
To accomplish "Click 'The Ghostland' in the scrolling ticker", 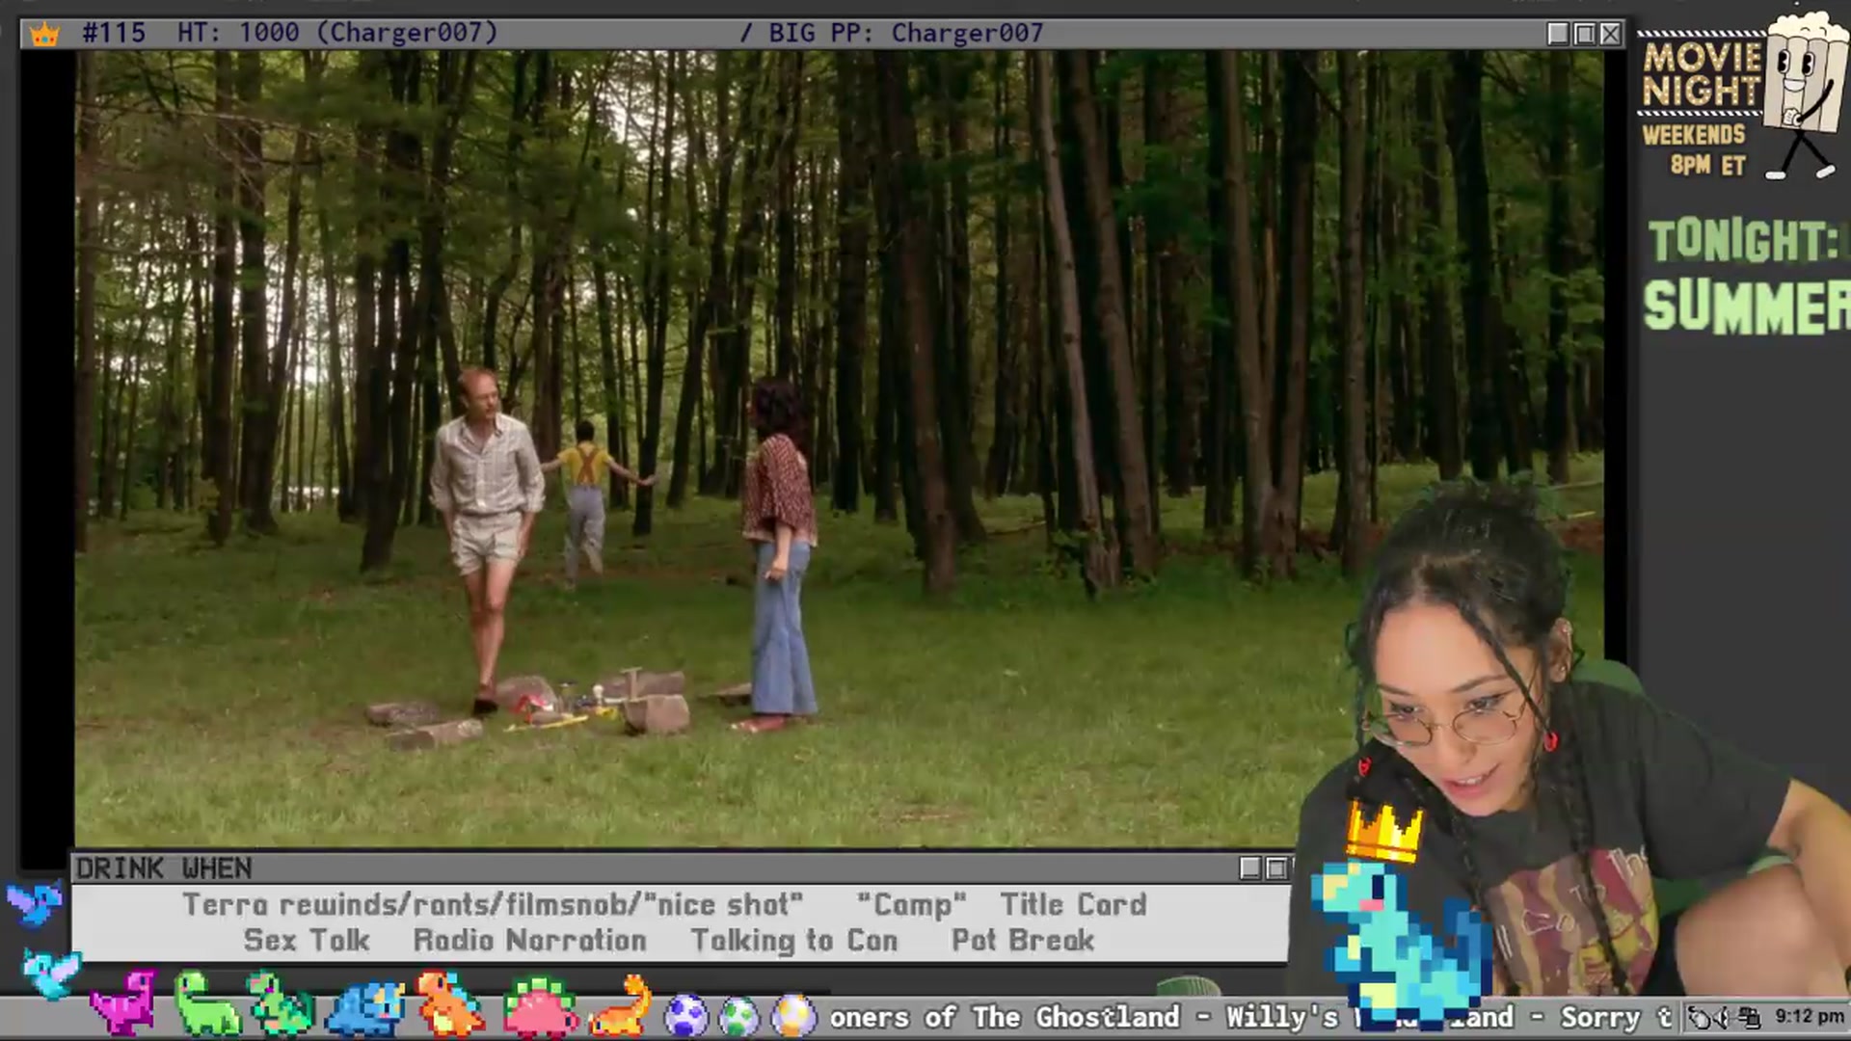I will (1076, 1017).
